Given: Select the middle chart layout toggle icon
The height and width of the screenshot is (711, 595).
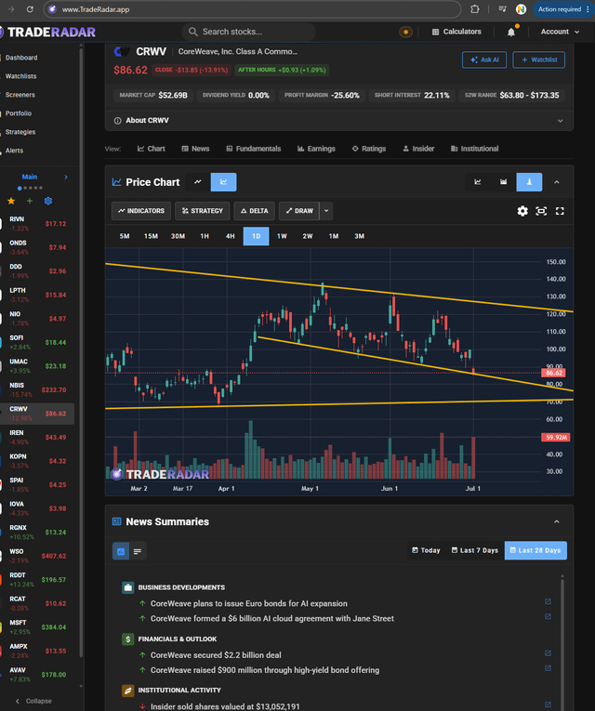Looking at the screenshot, I should click(x=503, y=182).
